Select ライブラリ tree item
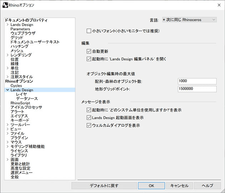This screenshot has height=193, width=225. [x=19, y=155]
